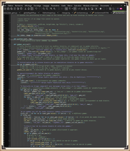
Task: Open the Replace dialog icon
Action: [x=47, y=9]
